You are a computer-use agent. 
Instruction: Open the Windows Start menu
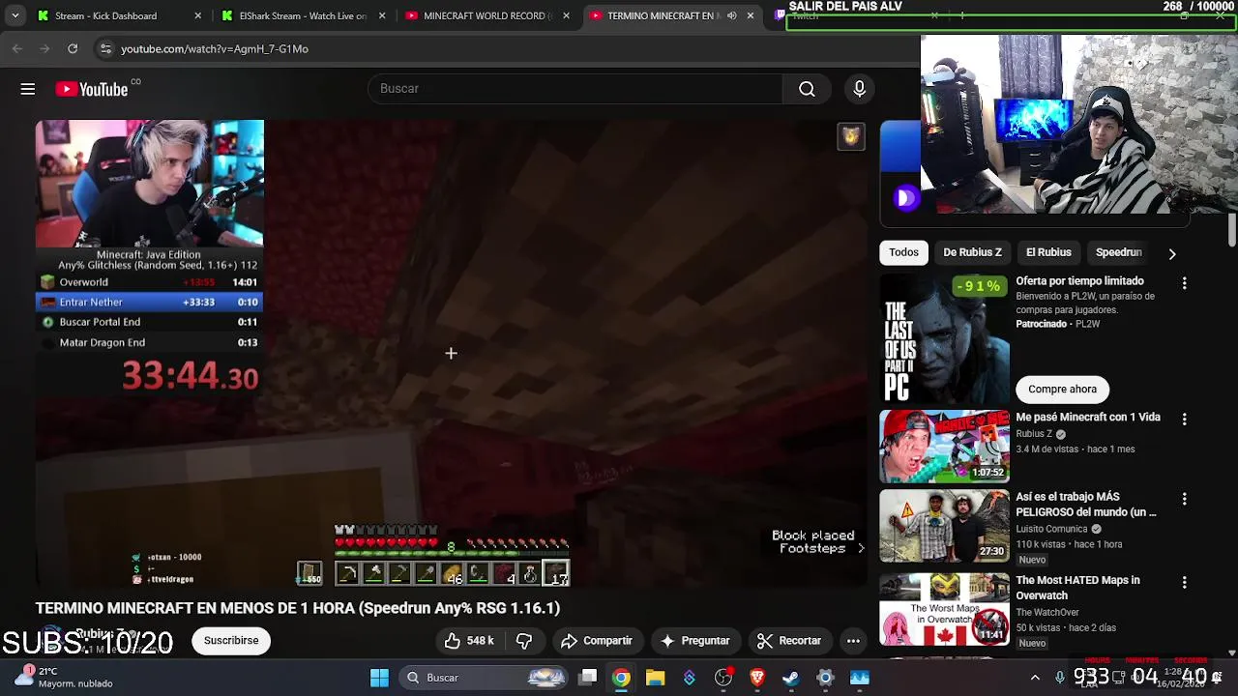tap(379, 678)
